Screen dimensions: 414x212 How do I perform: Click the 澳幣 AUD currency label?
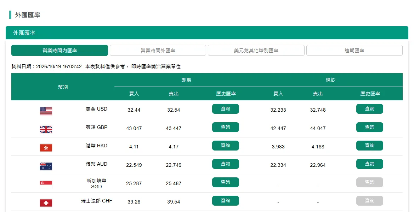pos(97,164)
